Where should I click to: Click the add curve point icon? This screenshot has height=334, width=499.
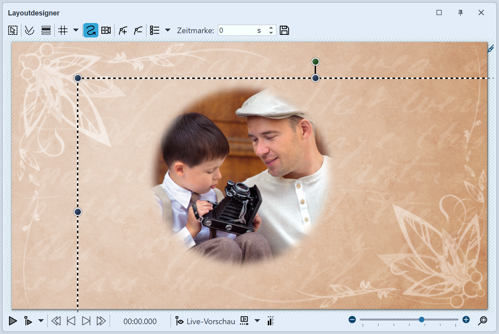tap(122, 30)
